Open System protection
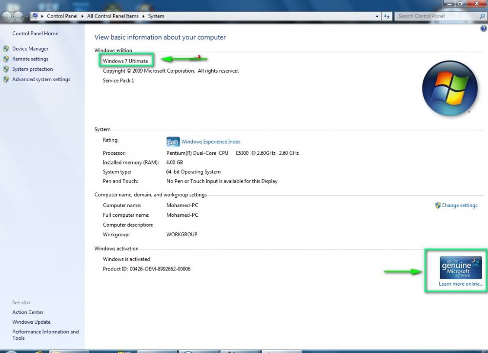The width and height of the screenshot is (488, 353). pyautogui.click(x=32, y=69)
